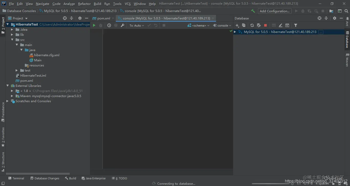Open the <schema> selector dropdown
This screenshot has height=186, width=350.
[x=199, y=25]
